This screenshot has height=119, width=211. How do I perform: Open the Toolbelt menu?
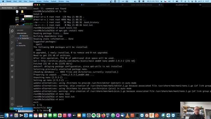53,1
